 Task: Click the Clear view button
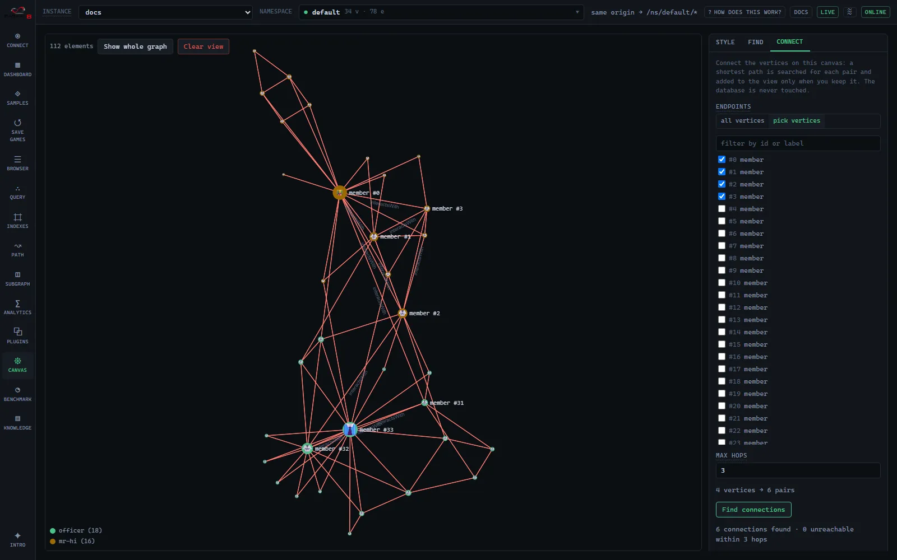204,46
